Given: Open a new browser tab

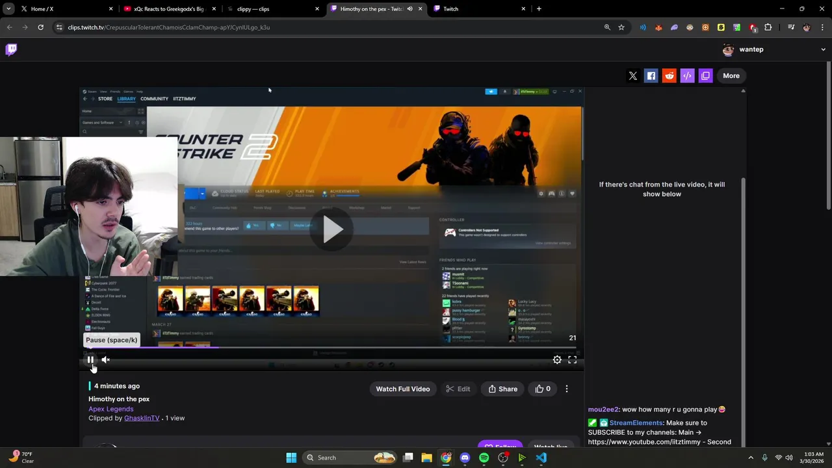Looking at the screenshot, I should pos(539,9).
